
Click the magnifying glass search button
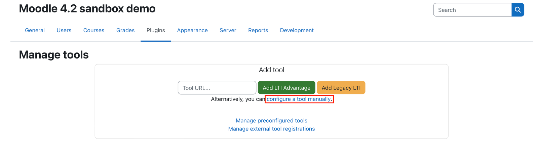tap(518, 10)
